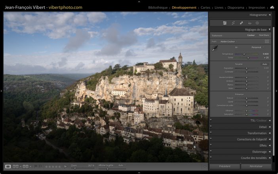
Task: Click the Réinitialiser button
Action: pyautogui.click(x=256, y=166)
